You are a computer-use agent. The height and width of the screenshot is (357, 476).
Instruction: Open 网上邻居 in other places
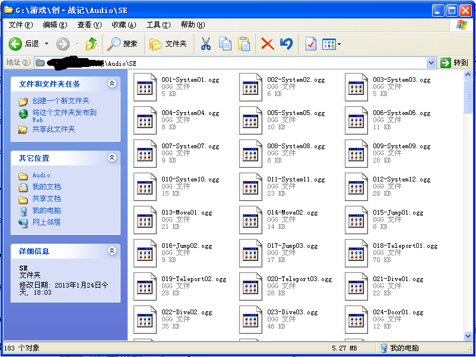tap(46, 222)
